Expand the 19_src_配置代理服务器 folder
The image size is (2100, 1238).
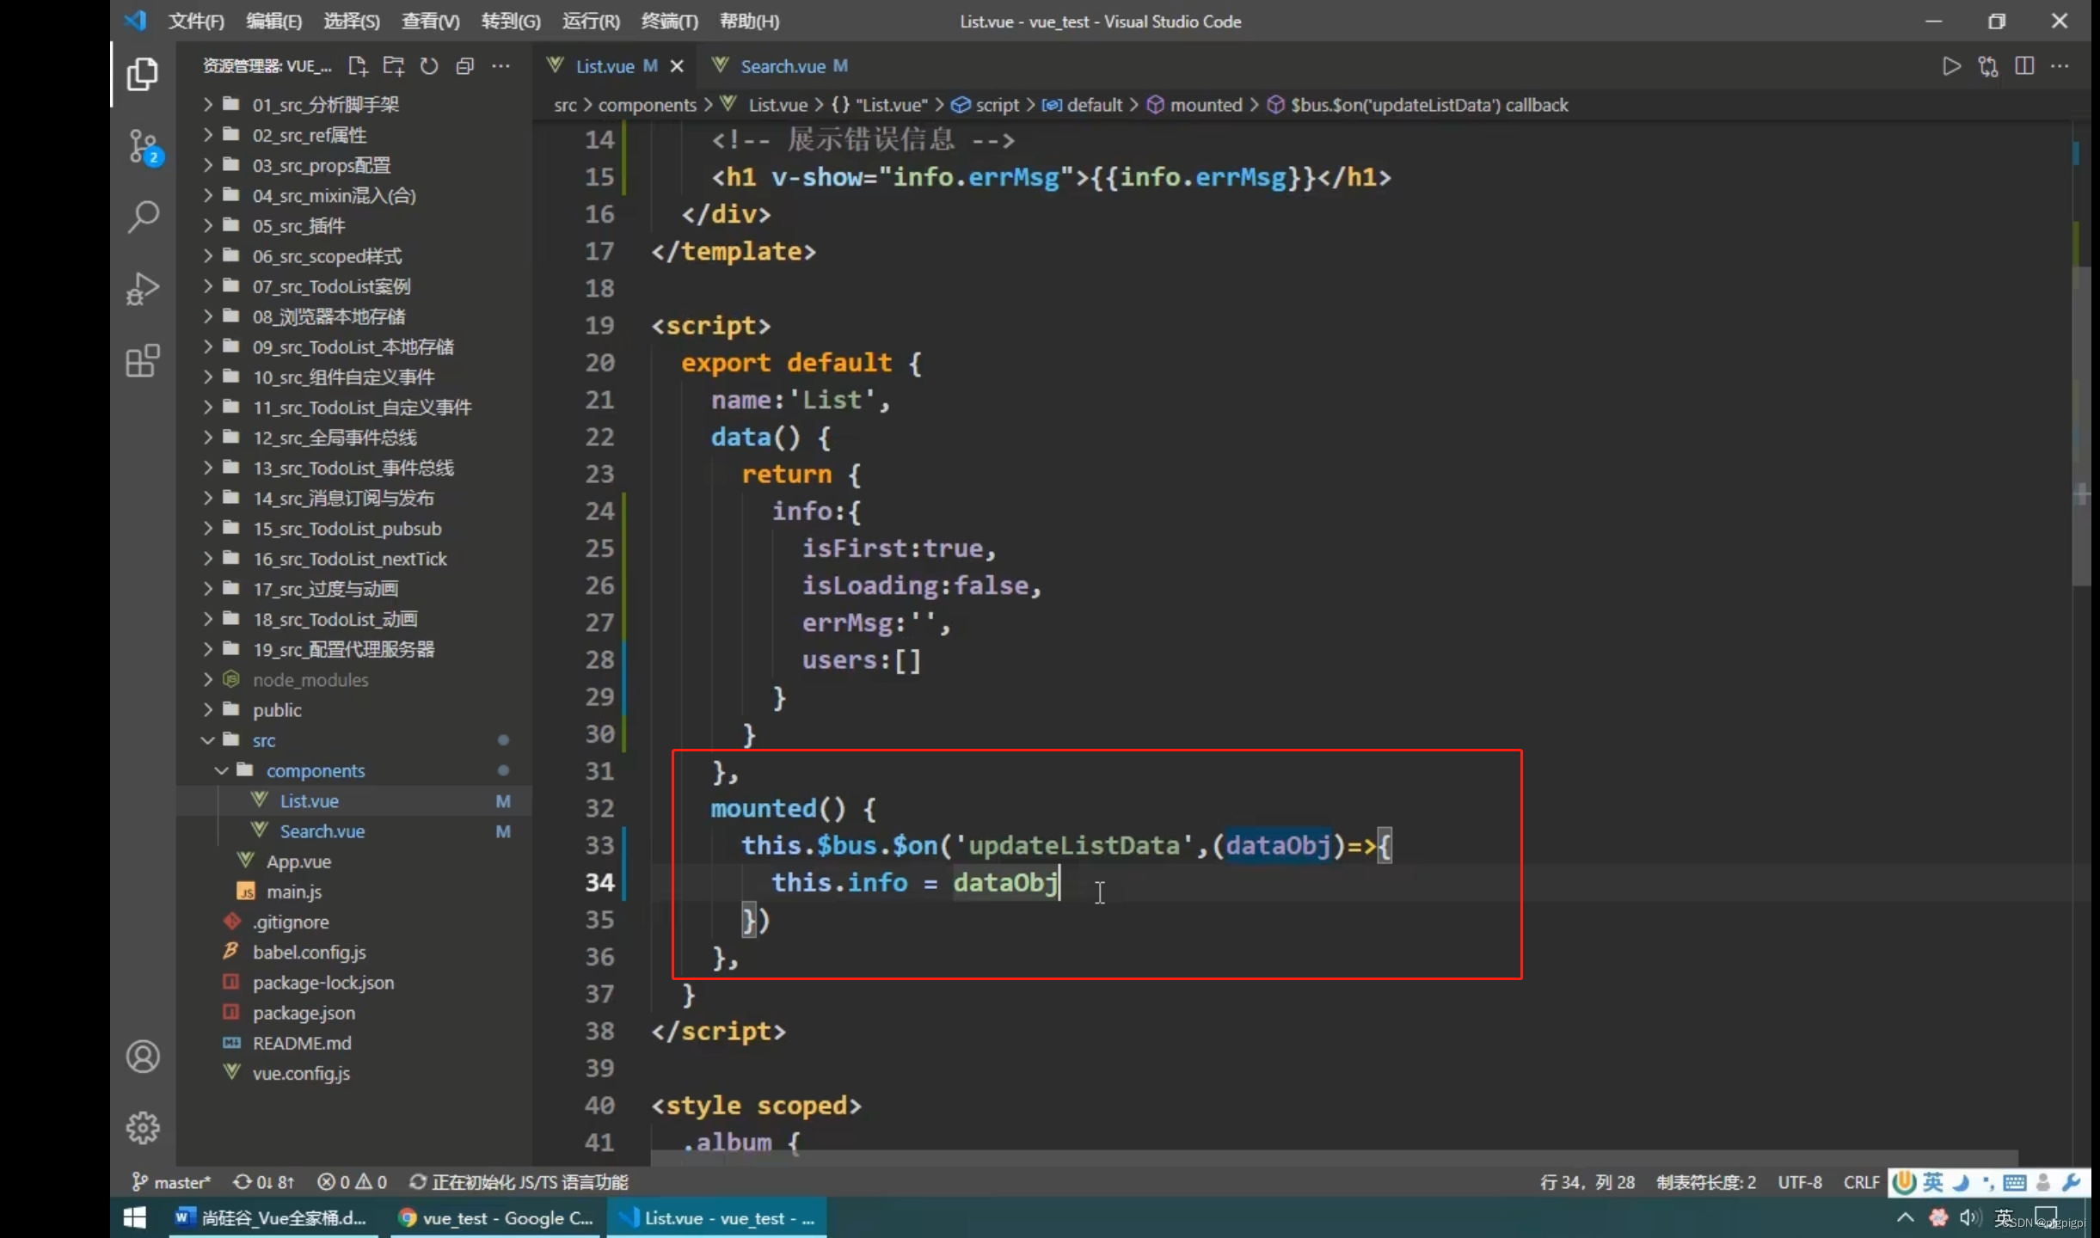click(x=354, y=649)
